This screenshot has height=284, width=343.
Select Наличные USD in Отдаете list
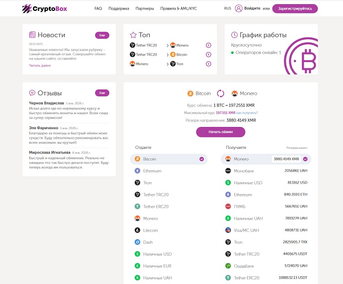(x=169, y=254)
